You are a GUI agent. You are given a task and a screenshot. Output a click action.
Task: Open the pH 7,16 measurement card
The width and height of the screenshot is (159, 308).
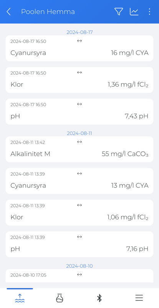[79, 244]
